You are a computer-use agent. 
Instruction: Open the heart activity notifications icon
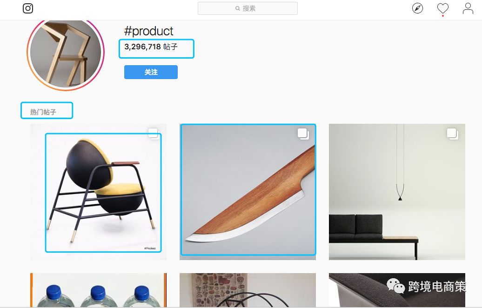coord(442,8)
